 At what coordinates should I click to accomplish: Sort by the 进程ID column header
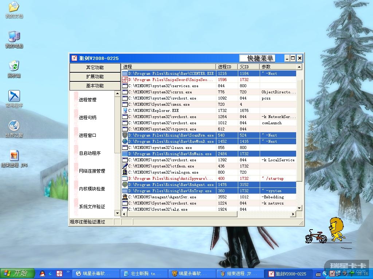227,67
